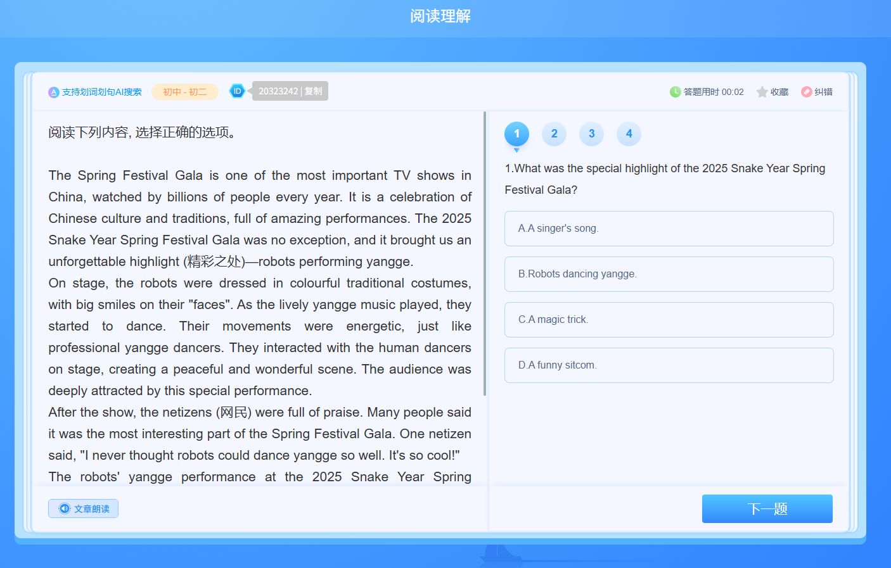Click the hexagonal ID badge icon
The height and width of the screenshot is (568, 891).
pyautogui.click(x=237, y=91)
